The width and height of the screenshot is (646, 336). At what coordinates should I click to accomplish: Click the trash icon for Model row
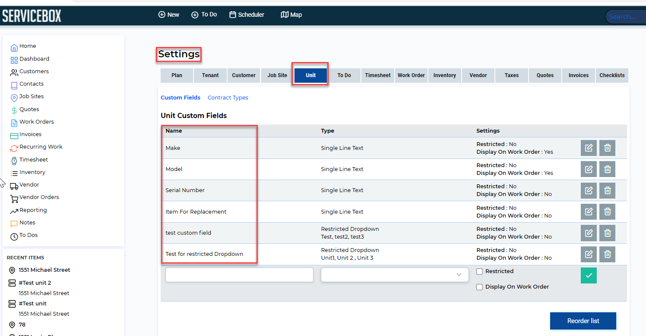point(607,169)
